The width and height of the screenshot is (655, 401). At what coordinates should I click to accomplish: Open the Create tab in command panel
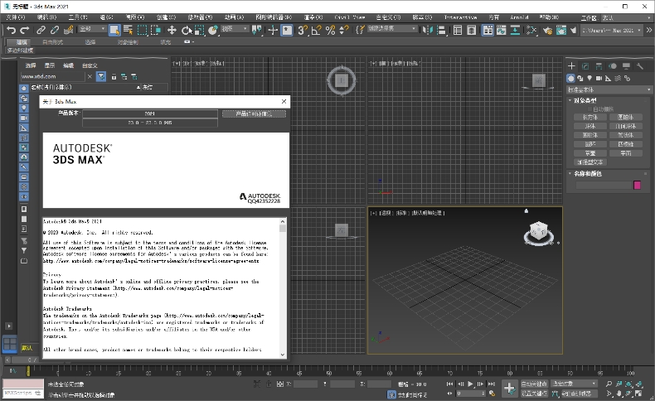(573, 66)
